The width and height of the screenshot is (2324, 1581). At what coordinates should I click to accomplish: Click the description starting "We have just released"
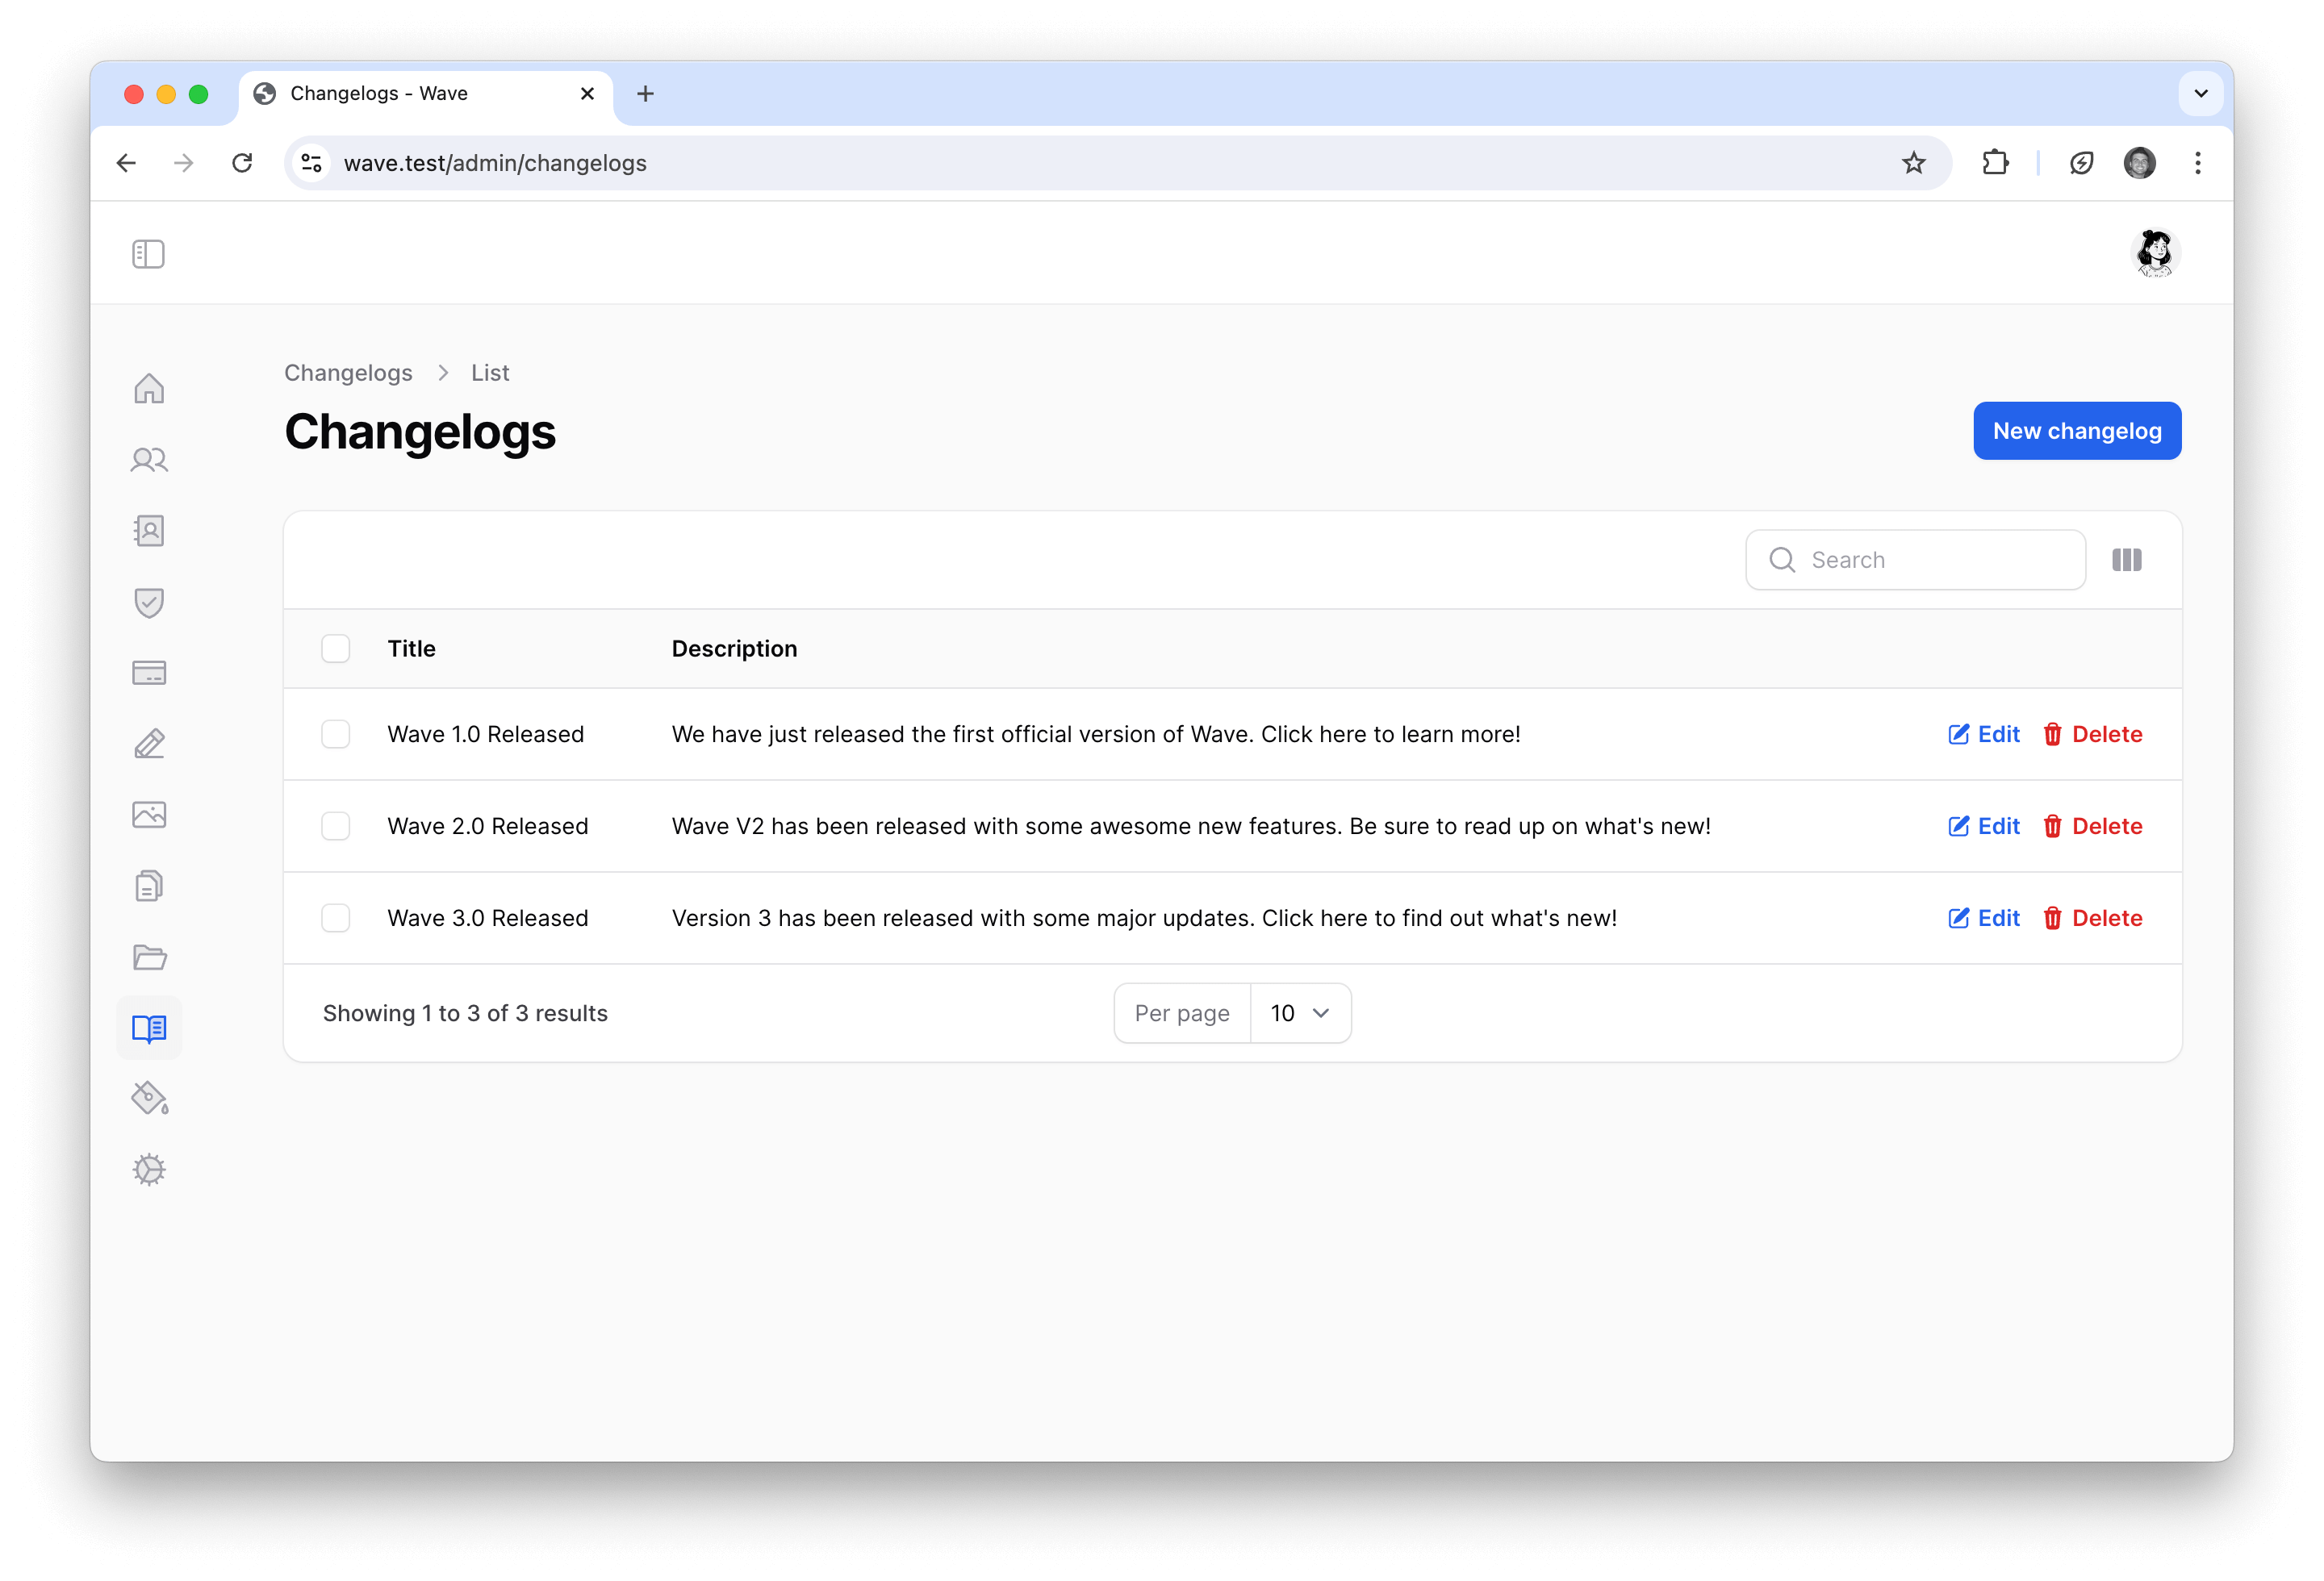[x=1096, y=735]
